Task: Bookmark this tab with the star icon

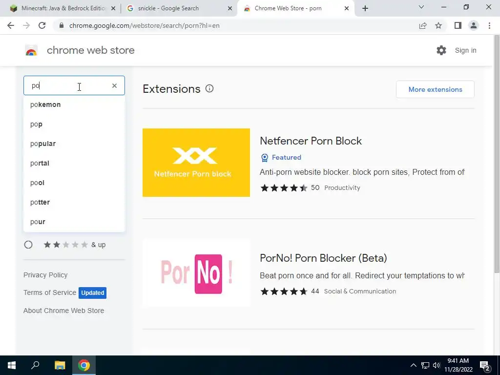Action: pos(438,25)
